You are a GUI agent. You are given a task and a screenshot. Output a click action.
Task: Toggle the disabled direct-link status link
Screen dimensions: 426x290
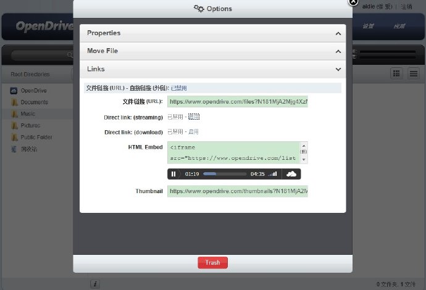click(x=179, y=88)
